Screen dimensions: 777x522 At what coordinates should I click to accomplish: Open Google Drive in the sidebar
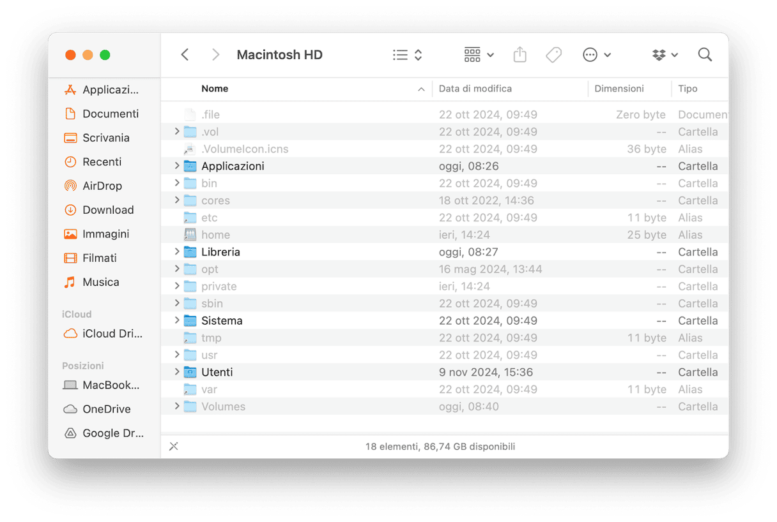(x=104, y=433)
